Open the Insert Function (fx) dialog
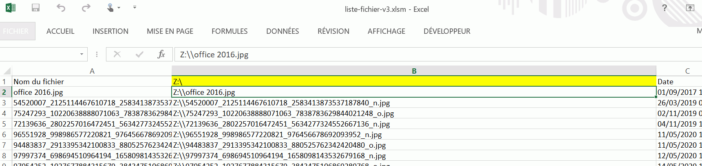Viewport: 702px width, 166px height. pyautogui.click(x=161, y=54)
